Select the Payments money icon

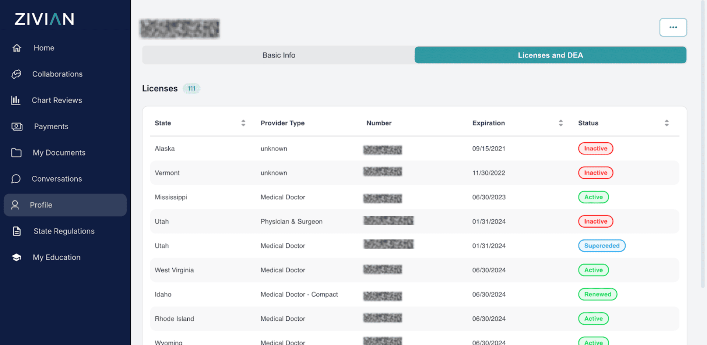[x=17, y=127]
